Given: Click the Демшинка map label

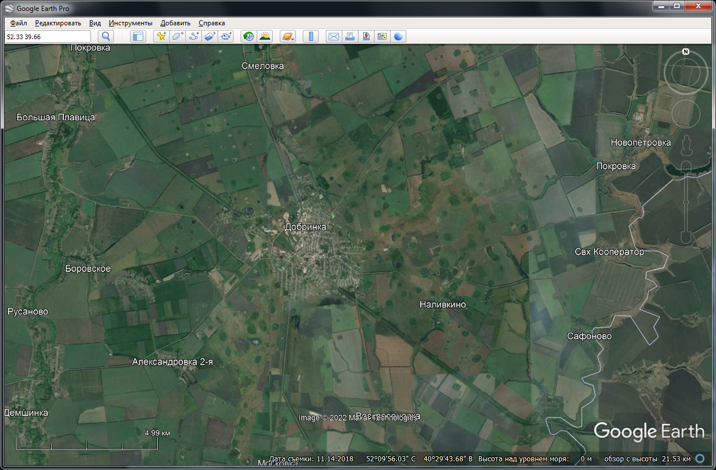Looking at the screenshot, I should (26, 413).
